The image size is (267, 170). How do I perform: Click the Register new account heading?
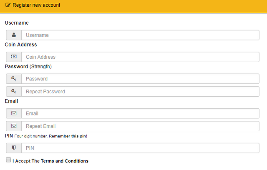tap(36, 5)
